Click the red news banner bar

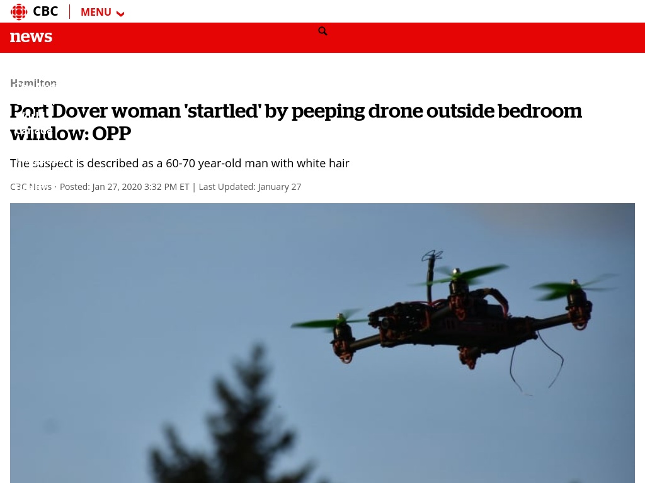pyautogui.click(x=322, y=38)
